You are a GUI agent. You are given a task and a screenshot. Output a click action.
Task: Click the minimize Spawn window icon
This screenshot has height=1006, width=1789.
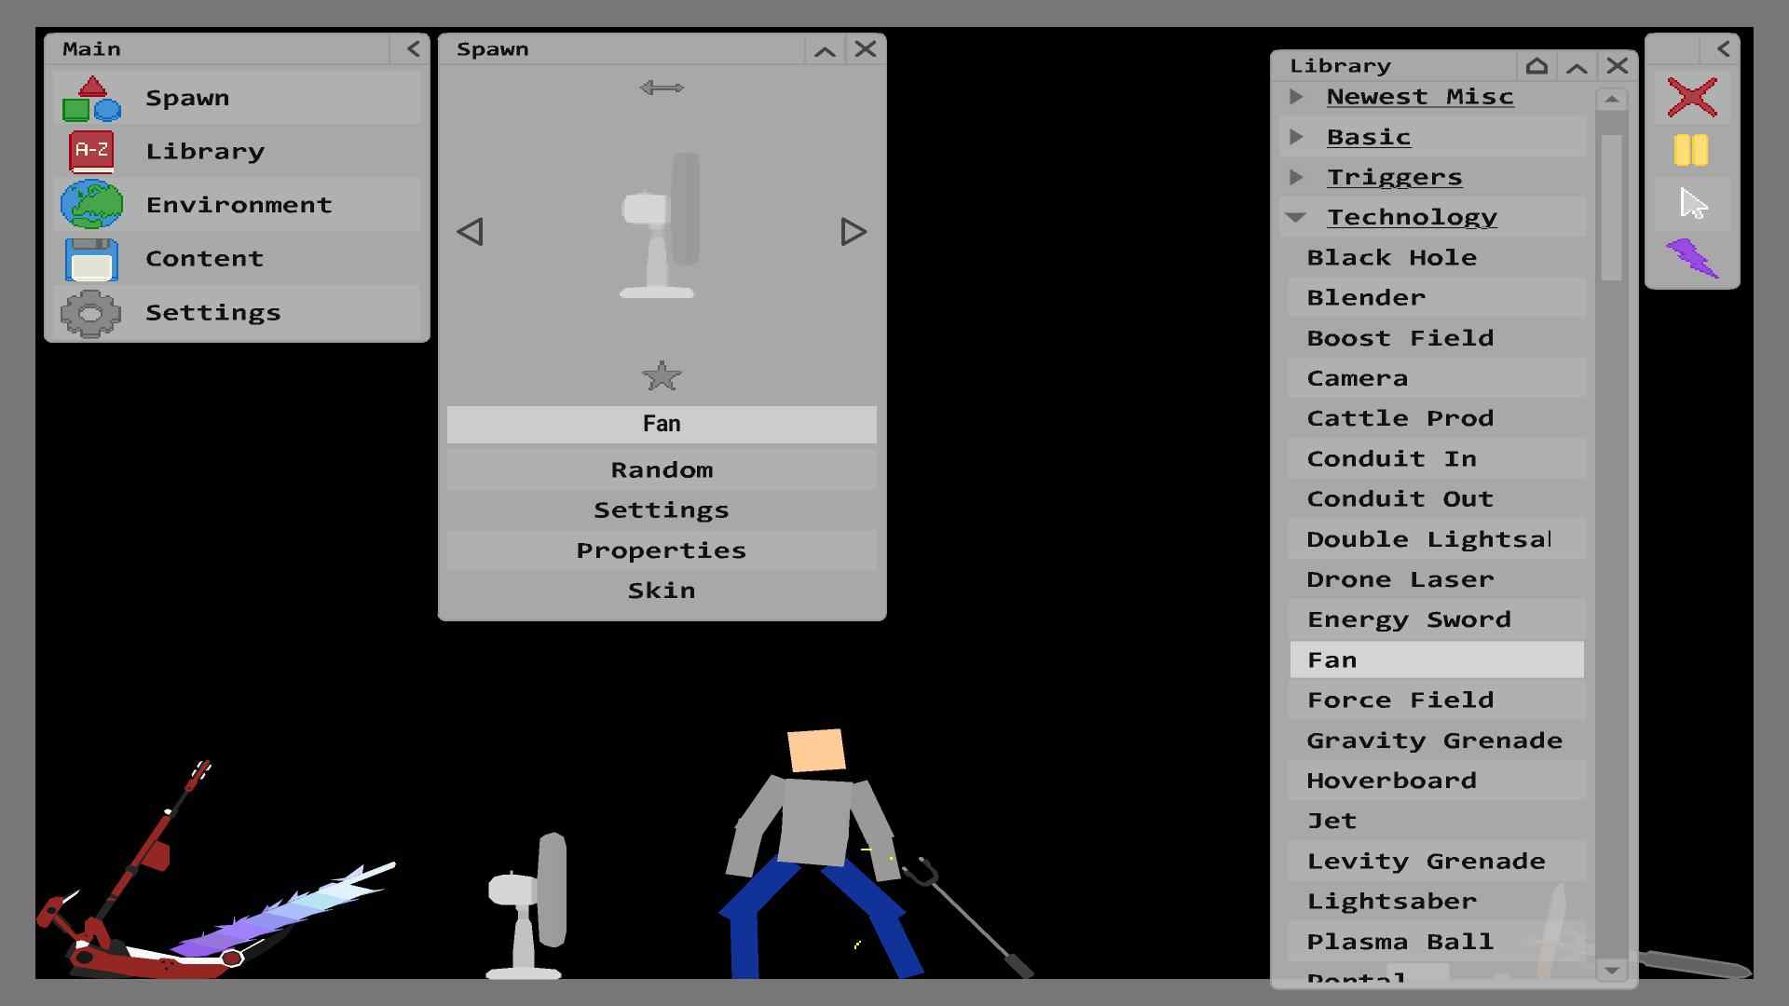pyautogui.click(x=826, y=49)
